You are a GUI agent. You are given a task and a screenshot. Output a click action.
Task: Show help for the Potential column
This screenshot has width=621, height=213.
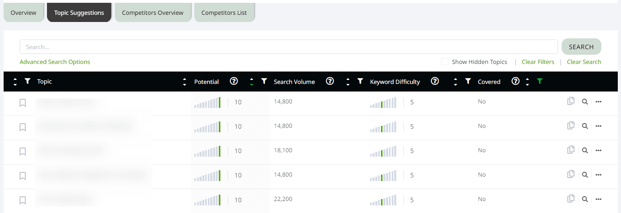coord(234,82)
